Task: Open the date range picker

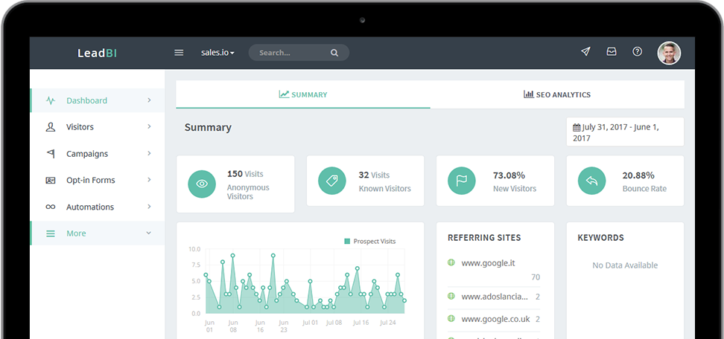Action: tap(624, 132)
